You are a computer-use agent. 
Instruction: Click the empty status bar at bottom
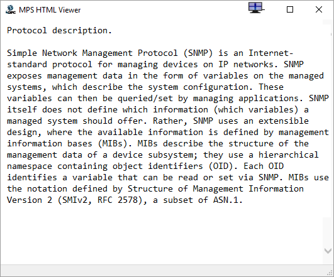tap(164, 271)
